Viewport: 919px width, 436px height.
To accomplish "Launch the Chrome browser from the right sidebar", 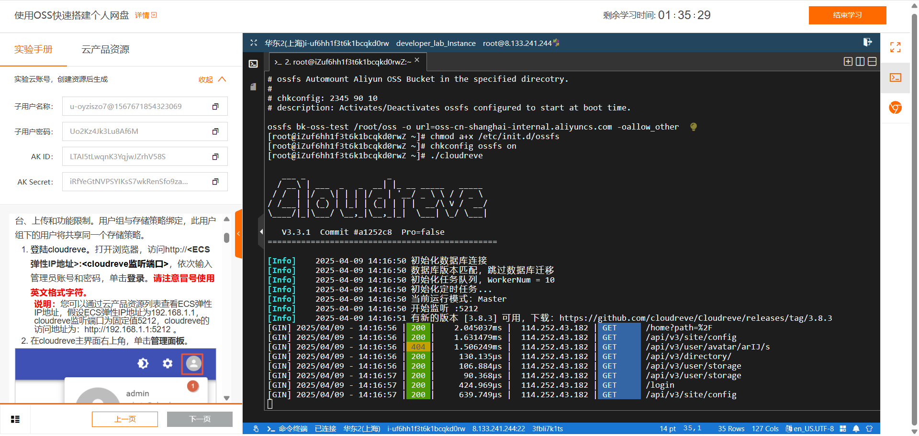I will click(x=895, y=108).
